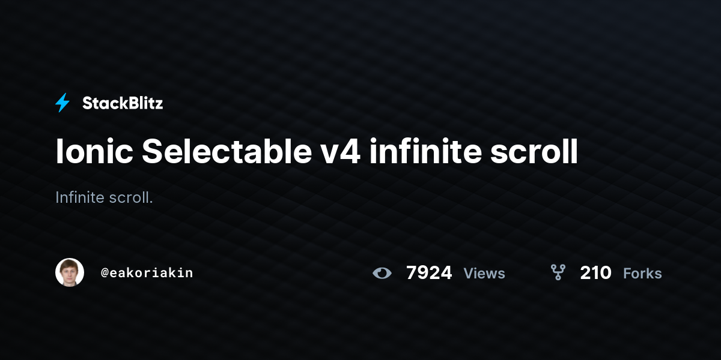Click the StackBlitz wordmark text

pos(123,103)
